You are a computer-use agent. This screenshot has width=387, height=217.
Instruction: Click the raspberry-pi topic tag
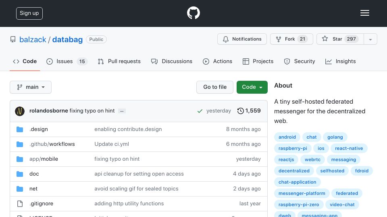(293, 148)
